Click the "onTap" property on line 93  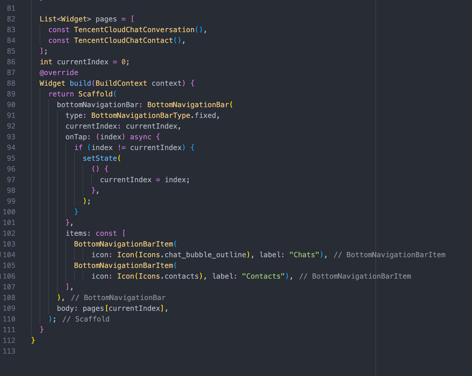coord(76,137)
